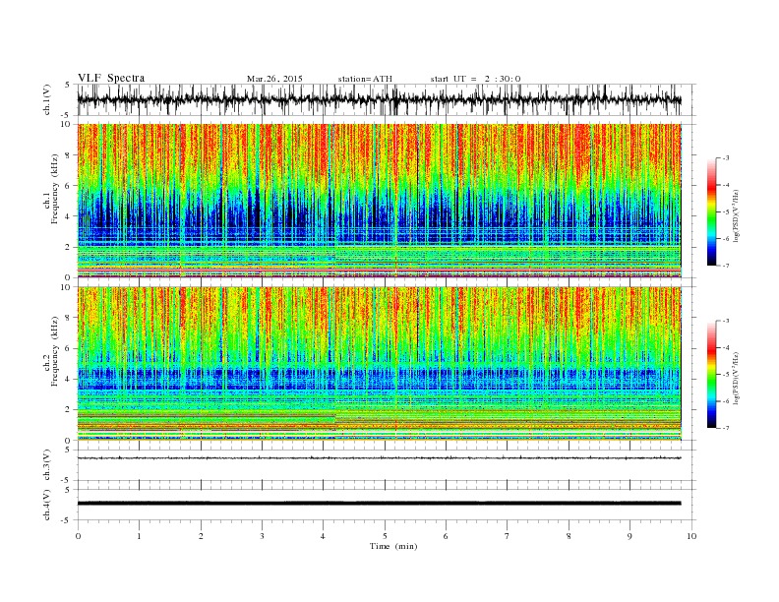The height and width of the screenshot is (602, 779).
Task: Click the thick ch.4 voltage waveform trace
Action: click(x=379, y=504)
